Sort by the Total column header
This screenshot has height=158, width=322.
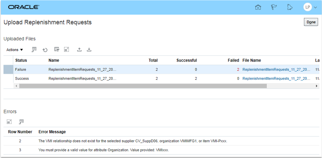click(x=153, y=60)
